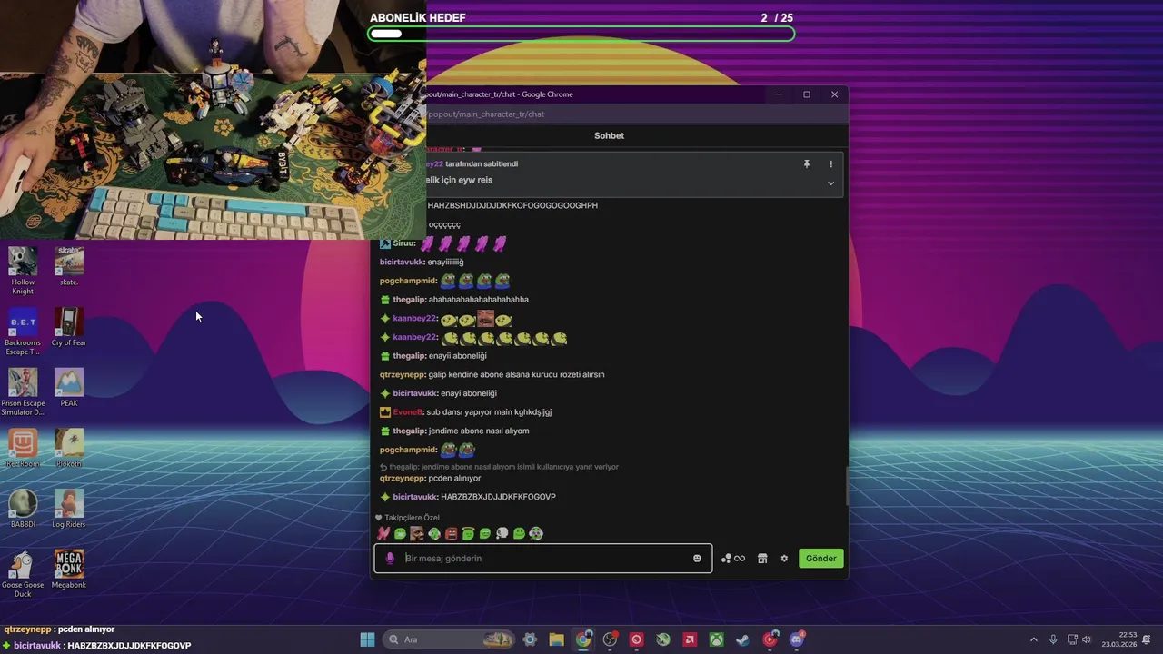Open BABBDI desktop shortcut
This screenshot has width=1163, height=654.
click(x=23, y=510)
